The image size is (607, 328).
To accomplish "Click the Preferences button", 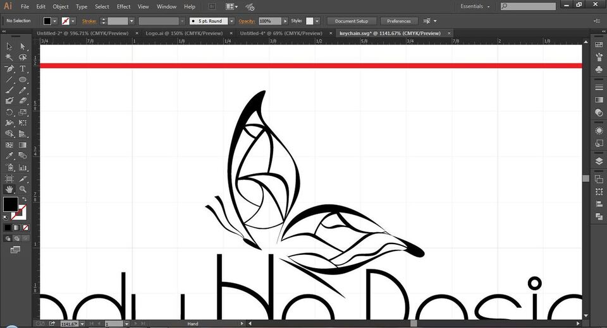I will click(399, 21).
